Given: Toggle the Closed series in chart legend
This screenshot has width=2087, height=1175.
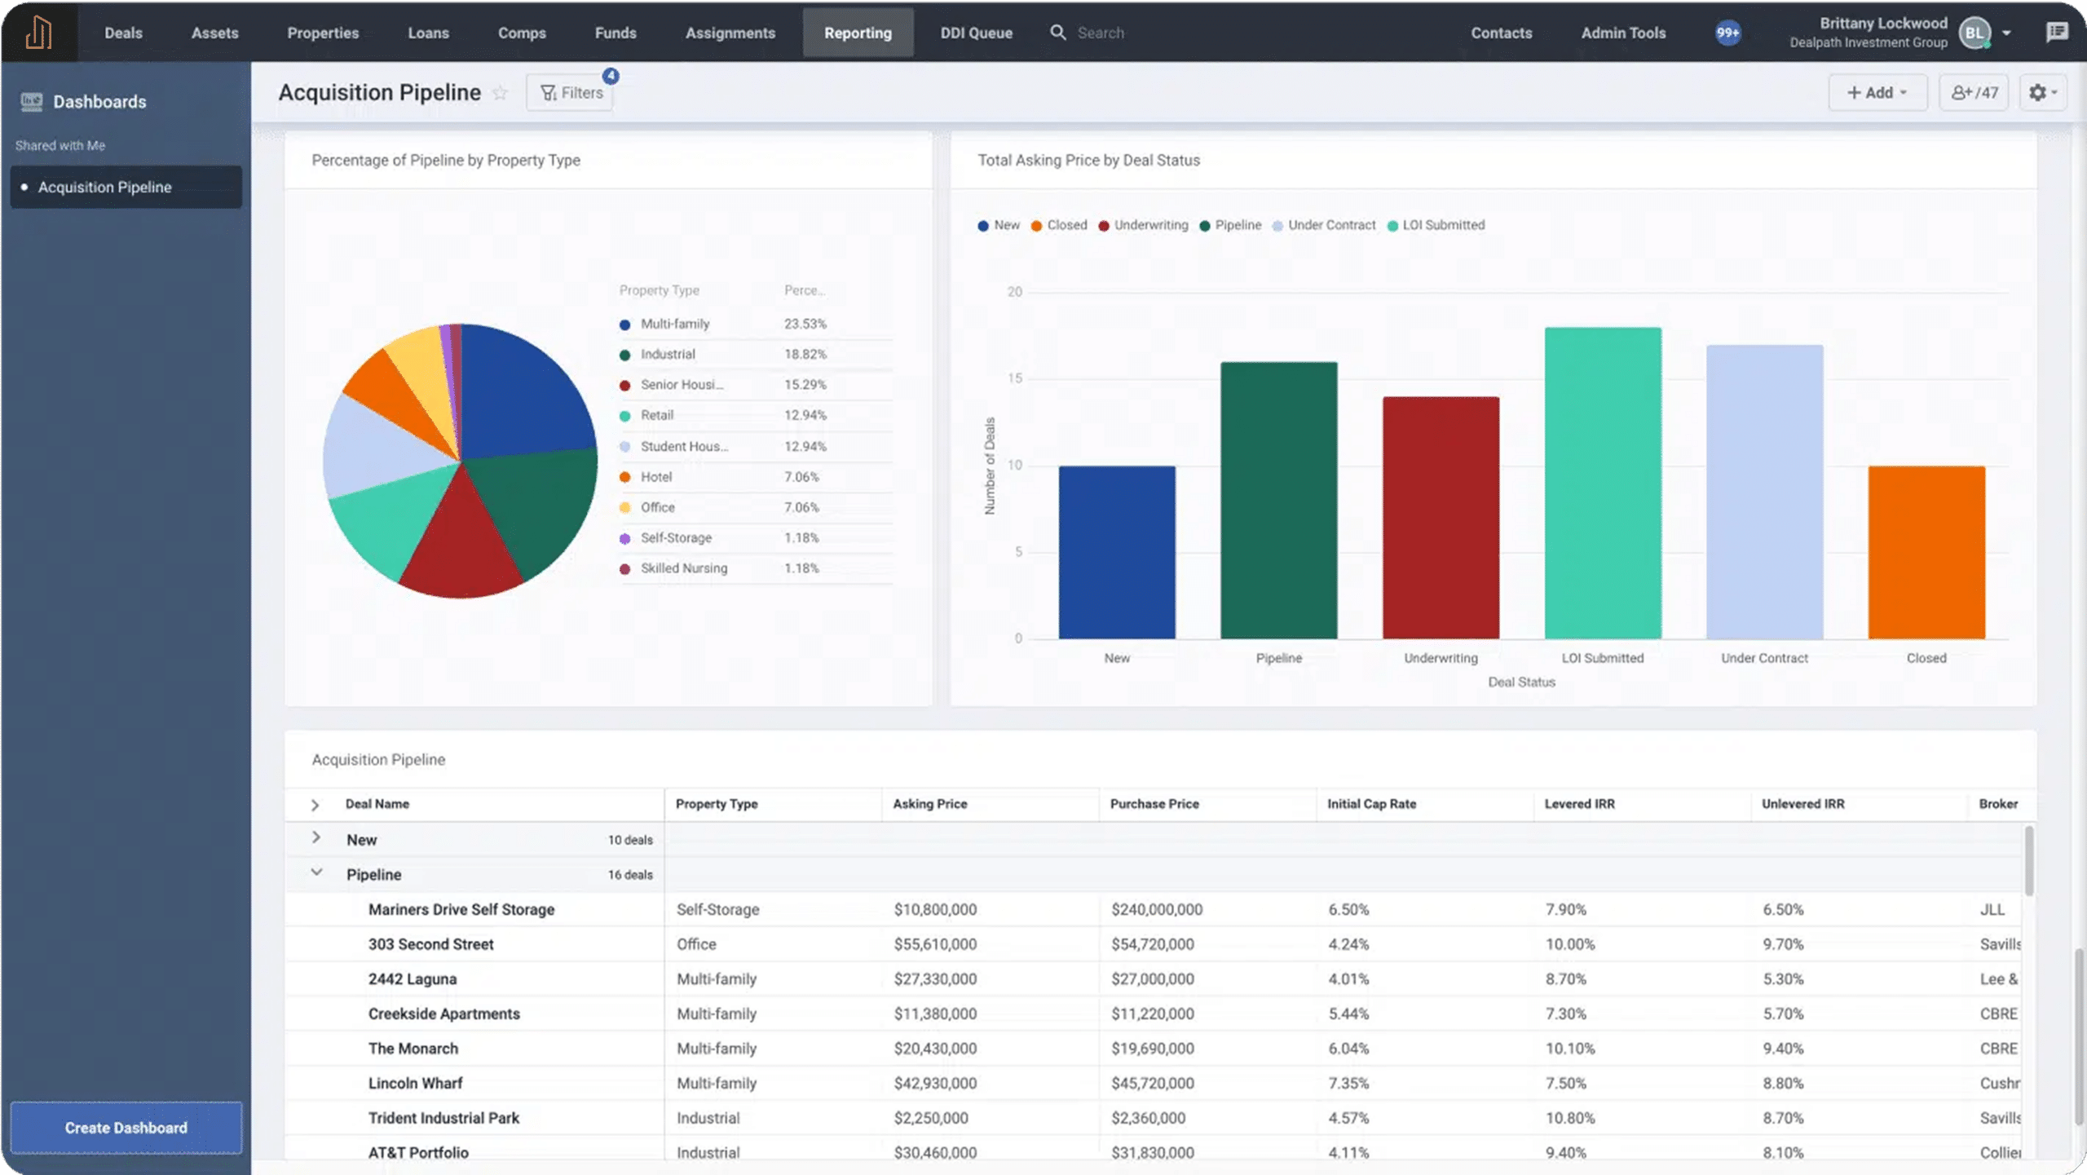Looking at the screenshot, I should click(1058, 225).
